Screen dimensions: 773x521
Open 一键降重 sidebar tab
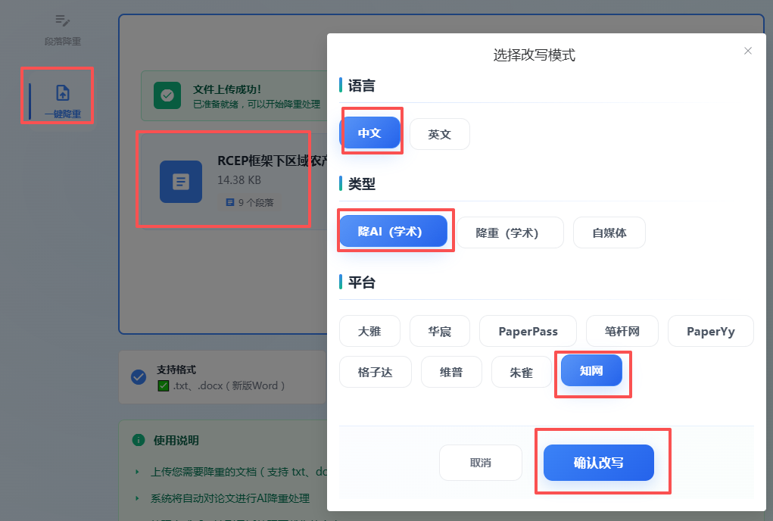click(x=62, y=101)
